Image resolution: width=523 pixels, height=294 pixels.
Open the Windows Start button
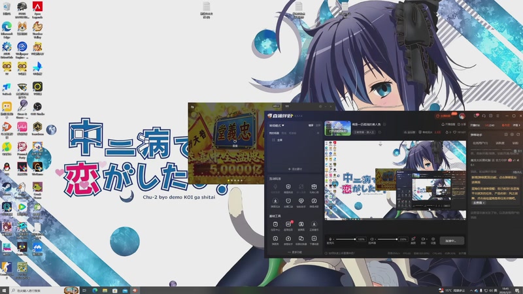(5, 290)
